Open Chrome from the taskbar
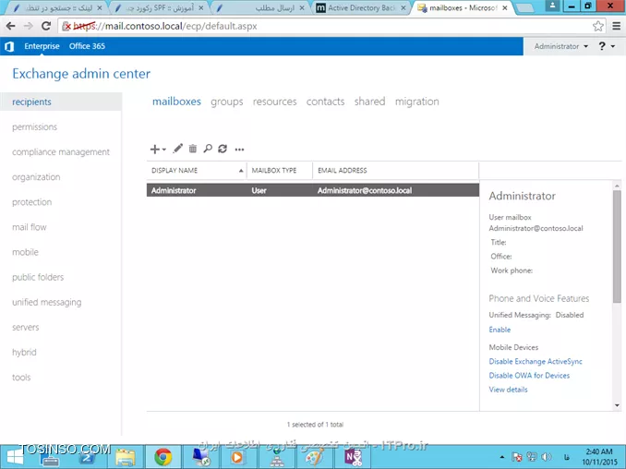The image size is (626, 469). coord(163,457)
